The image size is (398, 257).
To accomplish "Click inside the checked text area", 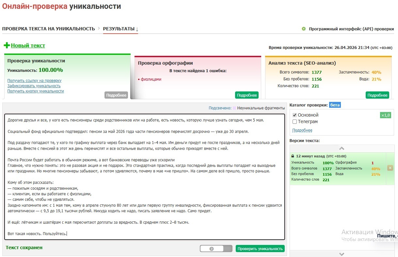I will pos(144,177).
